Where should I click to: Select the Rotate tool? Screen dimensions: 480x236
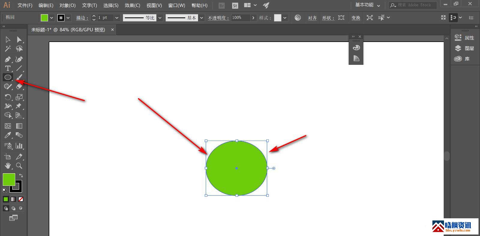coord(8,97)
